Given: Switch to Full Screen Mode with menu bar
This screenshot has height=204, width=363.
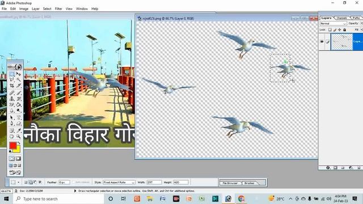Looking at the screenshot, I should [15, 165].
